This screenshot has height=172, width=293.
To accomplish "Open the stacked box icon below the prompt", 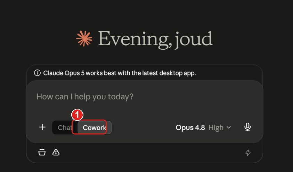I will (42, 152).
